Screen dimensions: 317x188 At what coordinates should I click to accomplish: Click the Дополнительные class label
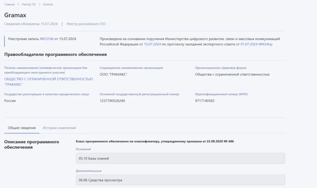[x=89, y=171]
